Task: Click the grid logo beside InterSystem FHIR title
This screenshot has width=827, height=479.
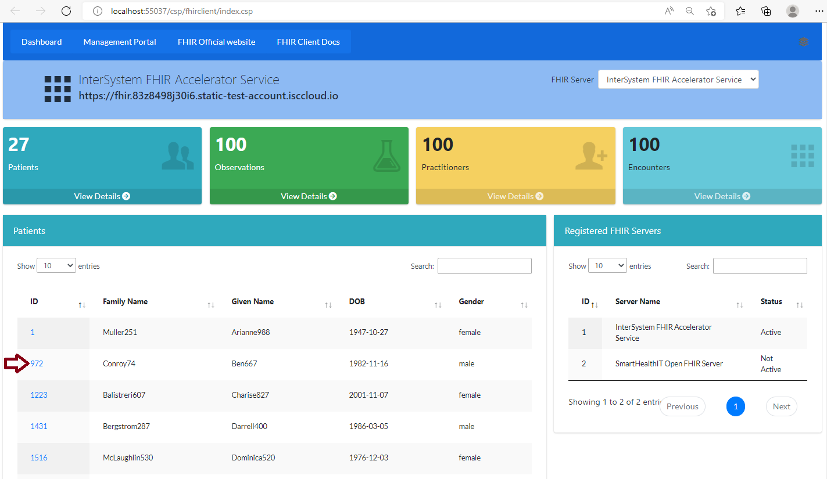Action: (58, 89)
